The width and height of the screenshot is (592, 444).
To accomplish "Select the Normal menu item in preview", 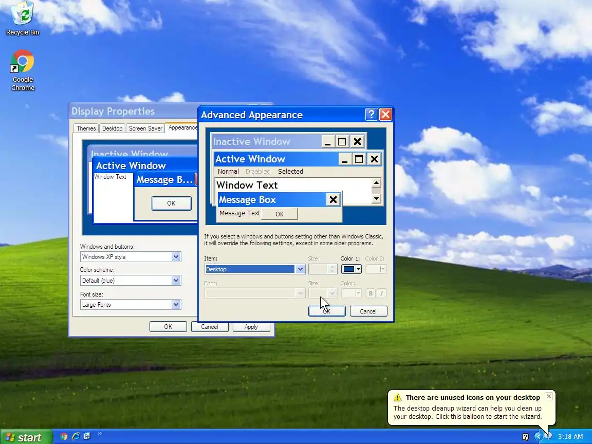I will [228, 172].
